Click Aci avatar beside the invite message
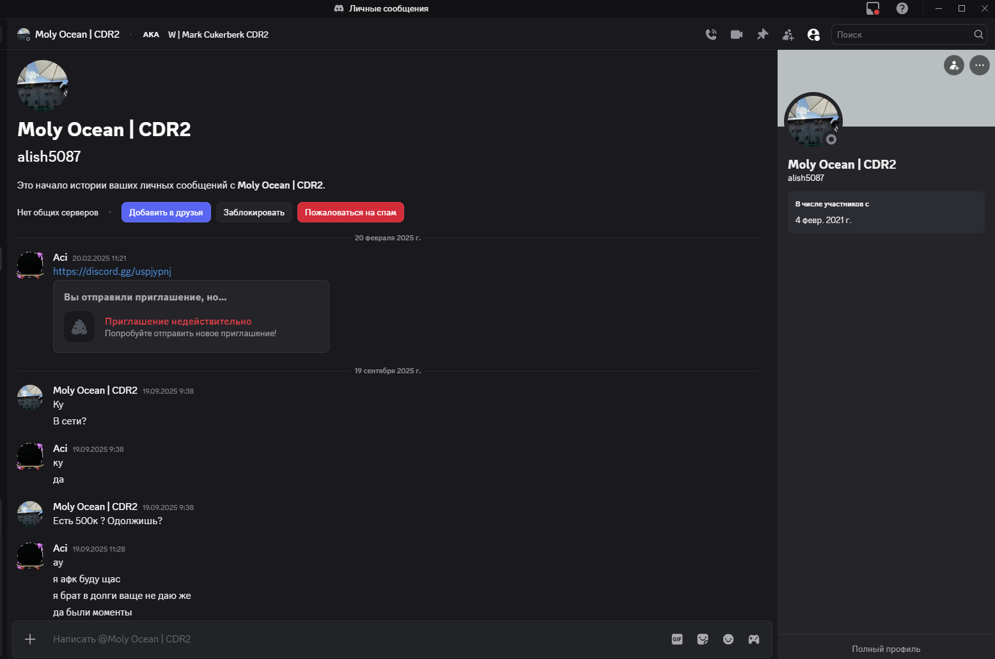The width and height of the screenshot is (995, 659). pos(30,265)
